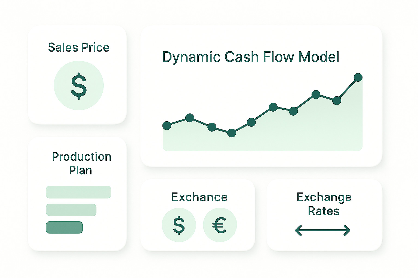The width and height of the screenshot is (418, 278).
Task: Select the longest Production Plan bar
Action: click(x=78, y=192)
